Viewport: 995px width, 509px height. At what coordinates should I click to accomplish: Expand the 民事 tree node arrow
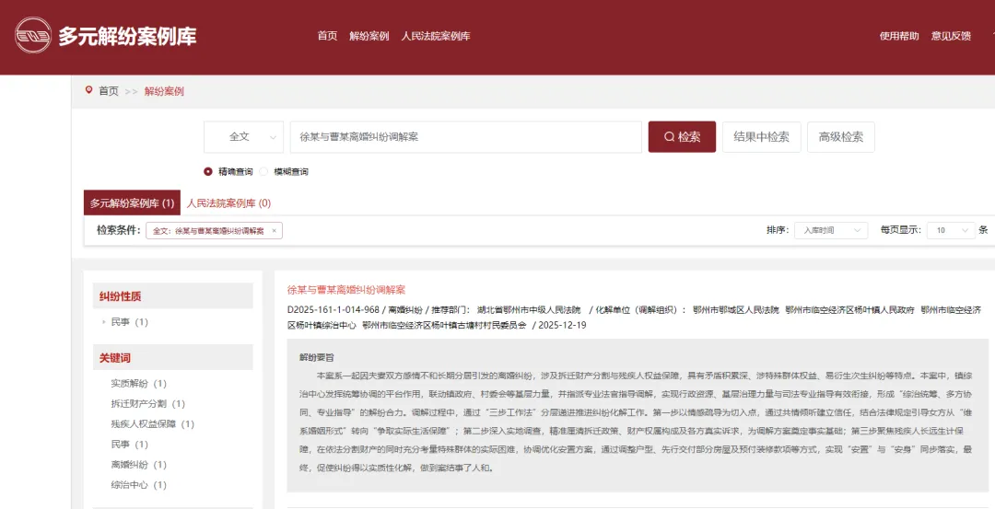click(104, 322)
